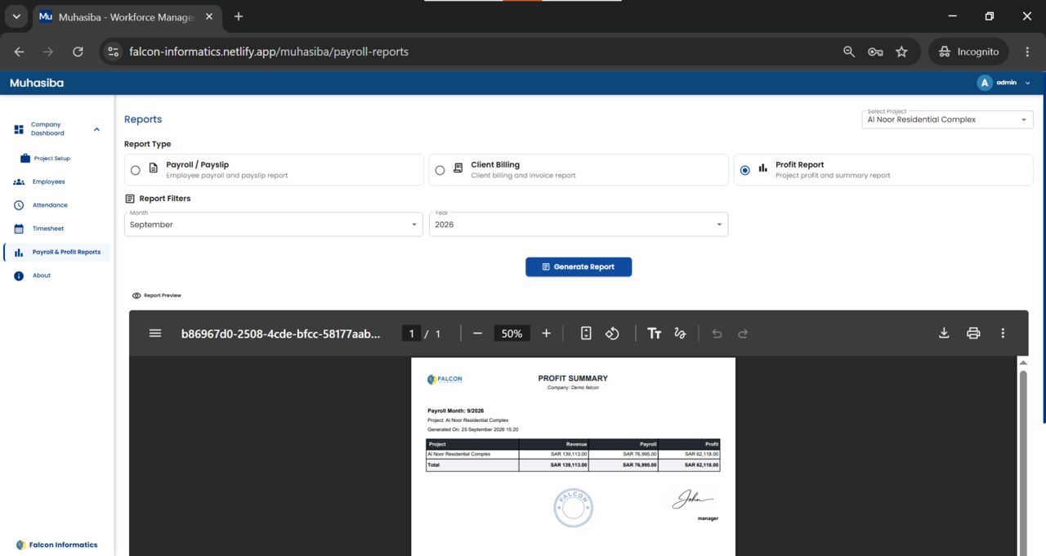Download the profit summary PDF
Screen dimensions: 1046x556
(x=944, y=334)
